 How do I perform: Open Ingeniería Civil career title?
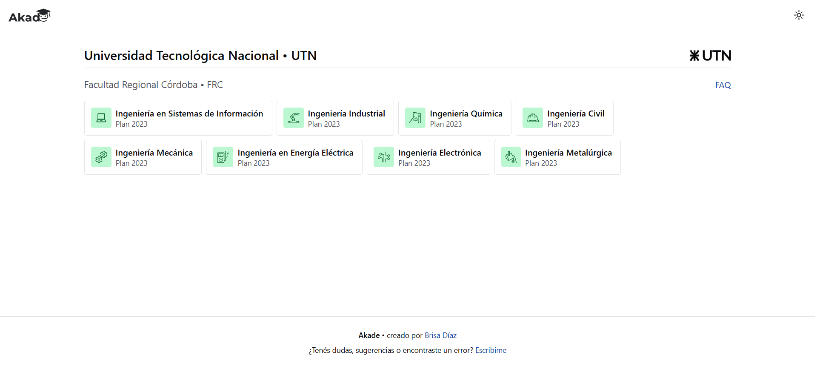pos(576,114)
